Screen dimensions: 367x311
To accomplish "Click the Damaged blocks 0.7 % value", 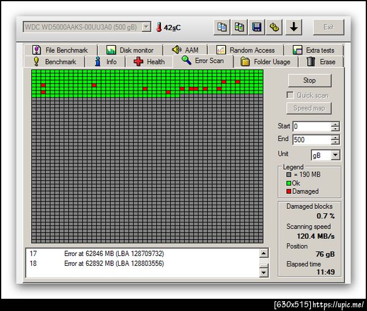I will [325, 216].
